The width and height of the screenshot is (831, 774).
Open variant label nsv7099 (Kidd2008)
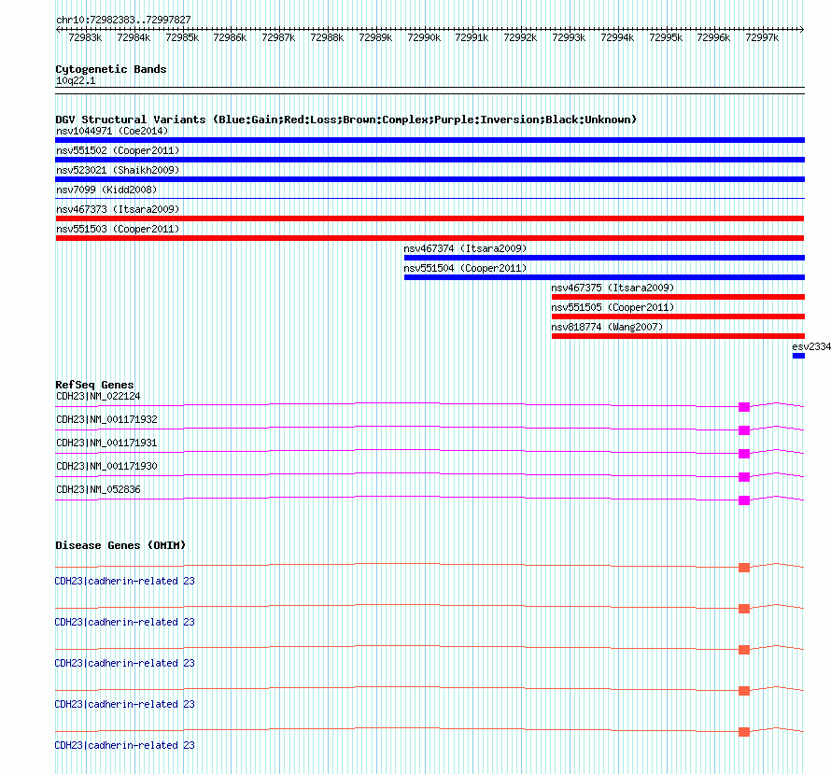click(x=106, y=190)
